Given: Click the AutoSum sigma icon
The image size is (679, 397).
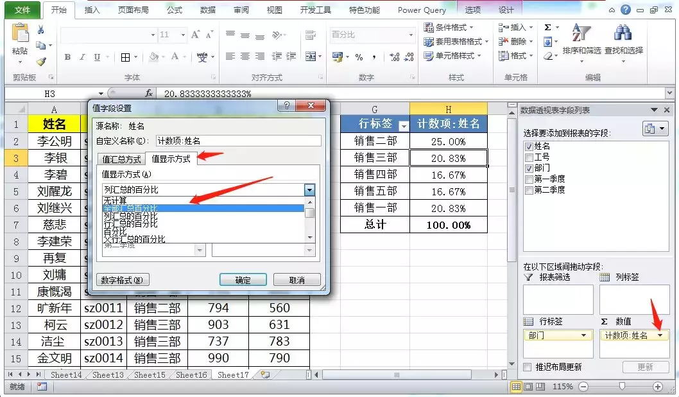Looking at the screenshot, I should click(x=548, y=28).
